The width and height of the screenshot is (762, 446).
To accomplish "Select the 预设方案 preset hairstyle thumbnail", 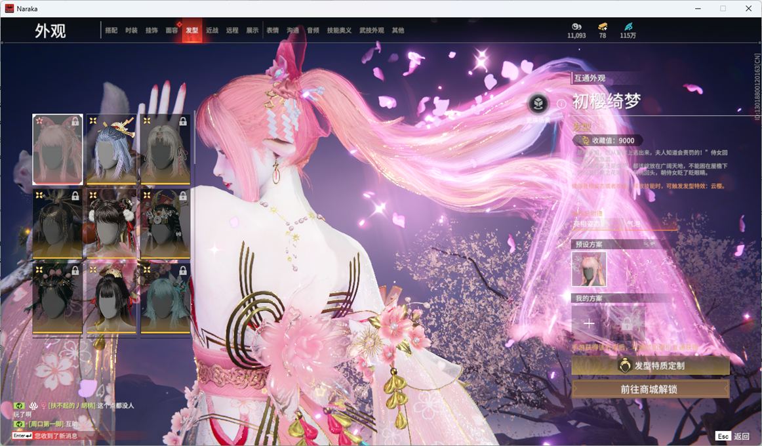I will (588, 269).
